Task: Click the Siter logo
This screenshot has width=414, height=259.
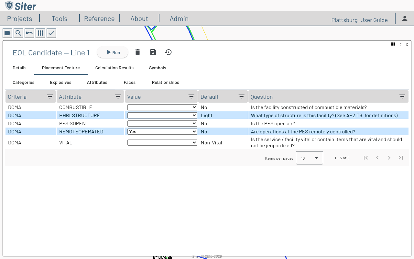Action: point(21,6)
